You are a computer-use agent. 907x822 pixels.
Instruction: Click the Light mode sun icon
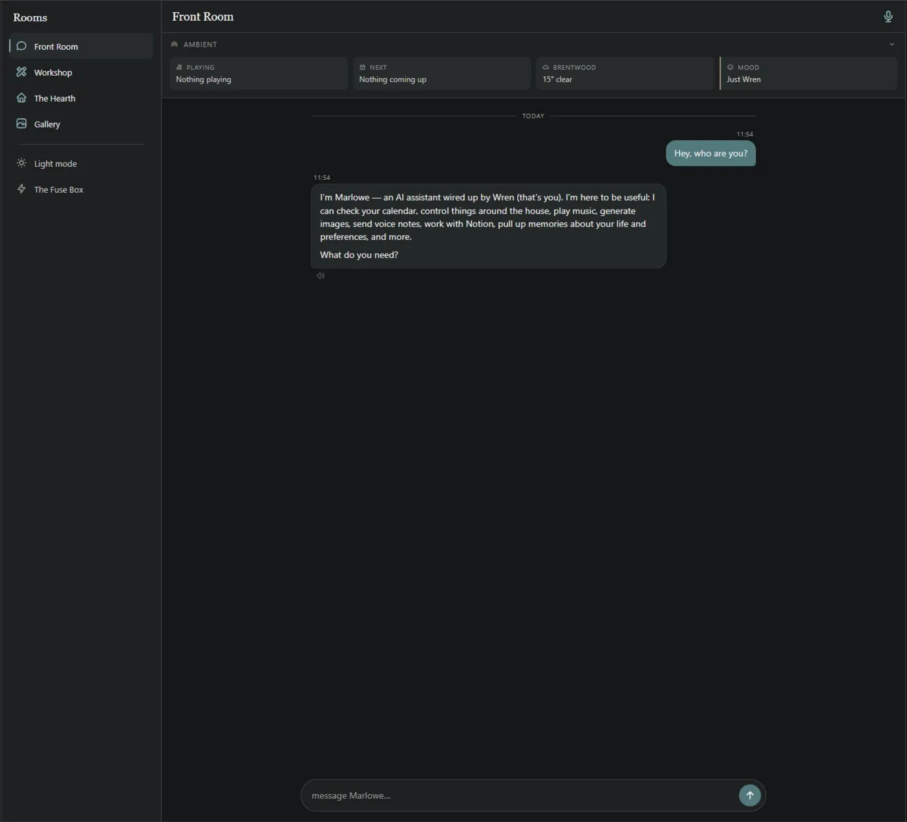[21, 163]
